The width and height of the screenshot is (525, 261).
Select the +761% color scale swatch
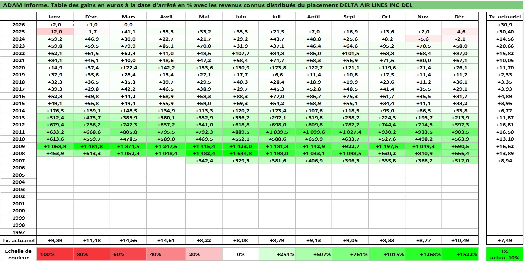350,254
